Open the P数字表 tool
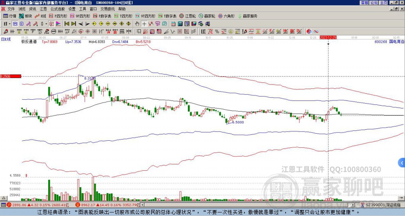Viewport: 405px width, 216px height. (x=102, y=16)
